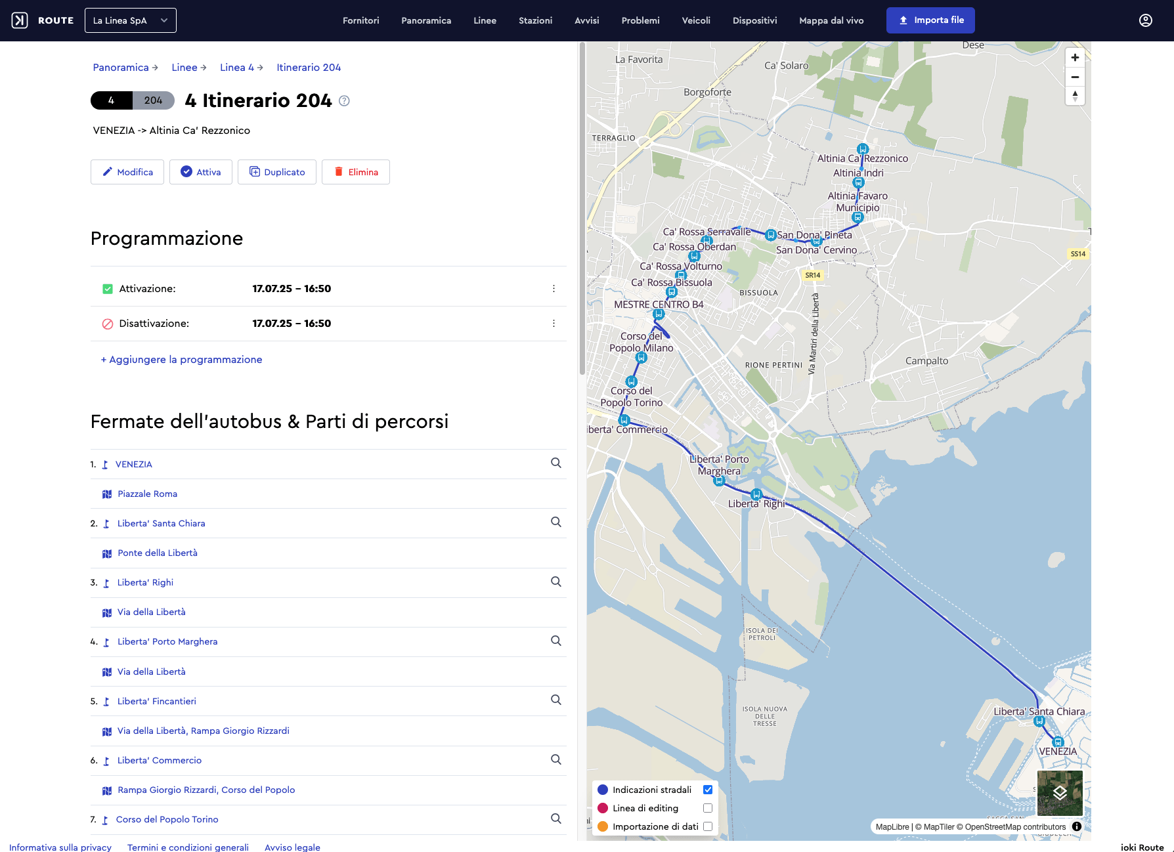Toggle Indicazioni stradali checkbox

point(708,790)
